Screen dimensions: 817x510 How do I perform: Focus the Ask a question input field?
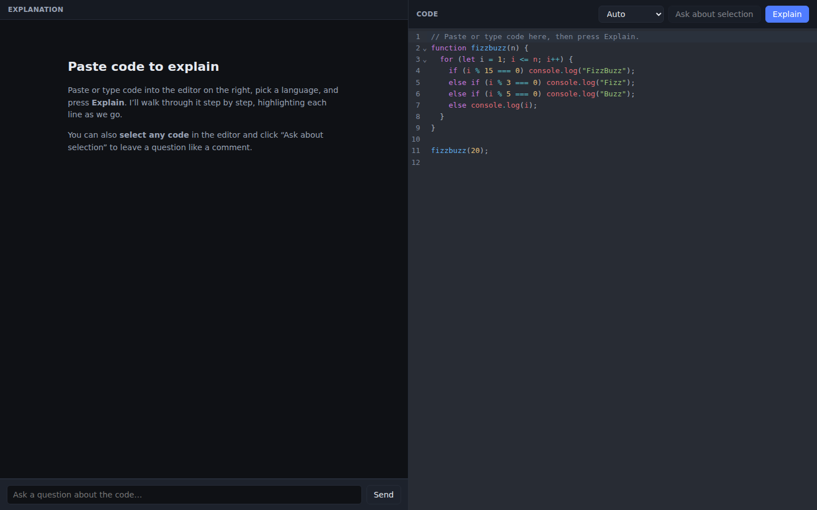(x=184, y=495)
